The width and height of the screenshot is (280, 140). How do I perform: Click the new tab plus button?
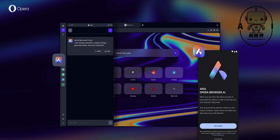tap(142, 25)
